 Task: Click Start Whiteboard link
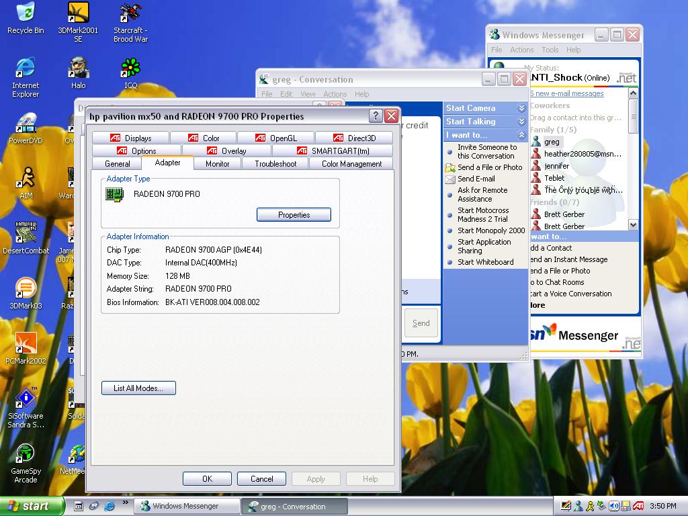click(x=485, y=262)
